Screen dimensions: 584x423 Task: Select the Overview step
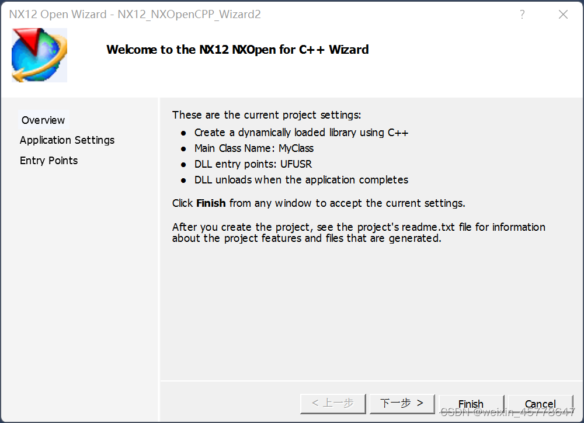click(43, 120)
